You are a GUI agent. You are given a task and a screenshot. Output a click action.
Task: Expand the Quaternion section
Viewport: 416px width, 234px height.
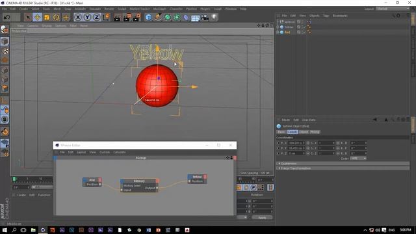pos(343,163)
